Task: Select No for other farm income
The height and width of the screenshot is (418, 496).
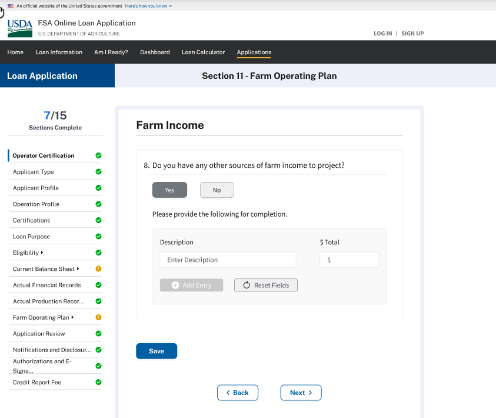Action: point(217,190)
